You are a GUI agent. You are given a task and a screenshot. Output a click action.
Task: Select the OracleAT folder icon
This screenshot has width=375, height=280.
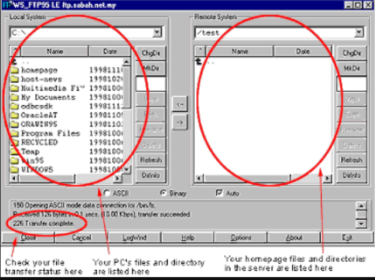tap(15, 115)
